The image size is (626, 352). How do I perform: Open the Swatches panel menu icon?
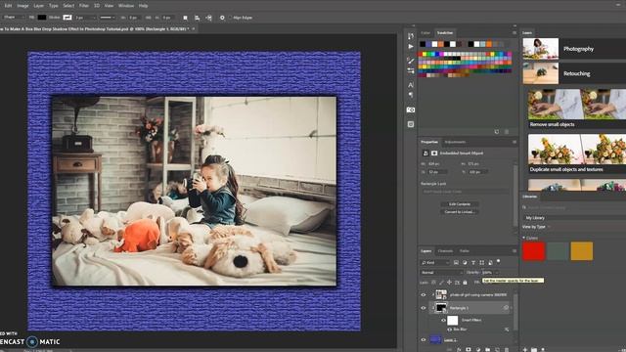(514, 32)
